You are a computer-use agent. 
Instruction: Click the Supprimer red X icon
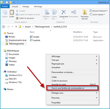(64, 12)
